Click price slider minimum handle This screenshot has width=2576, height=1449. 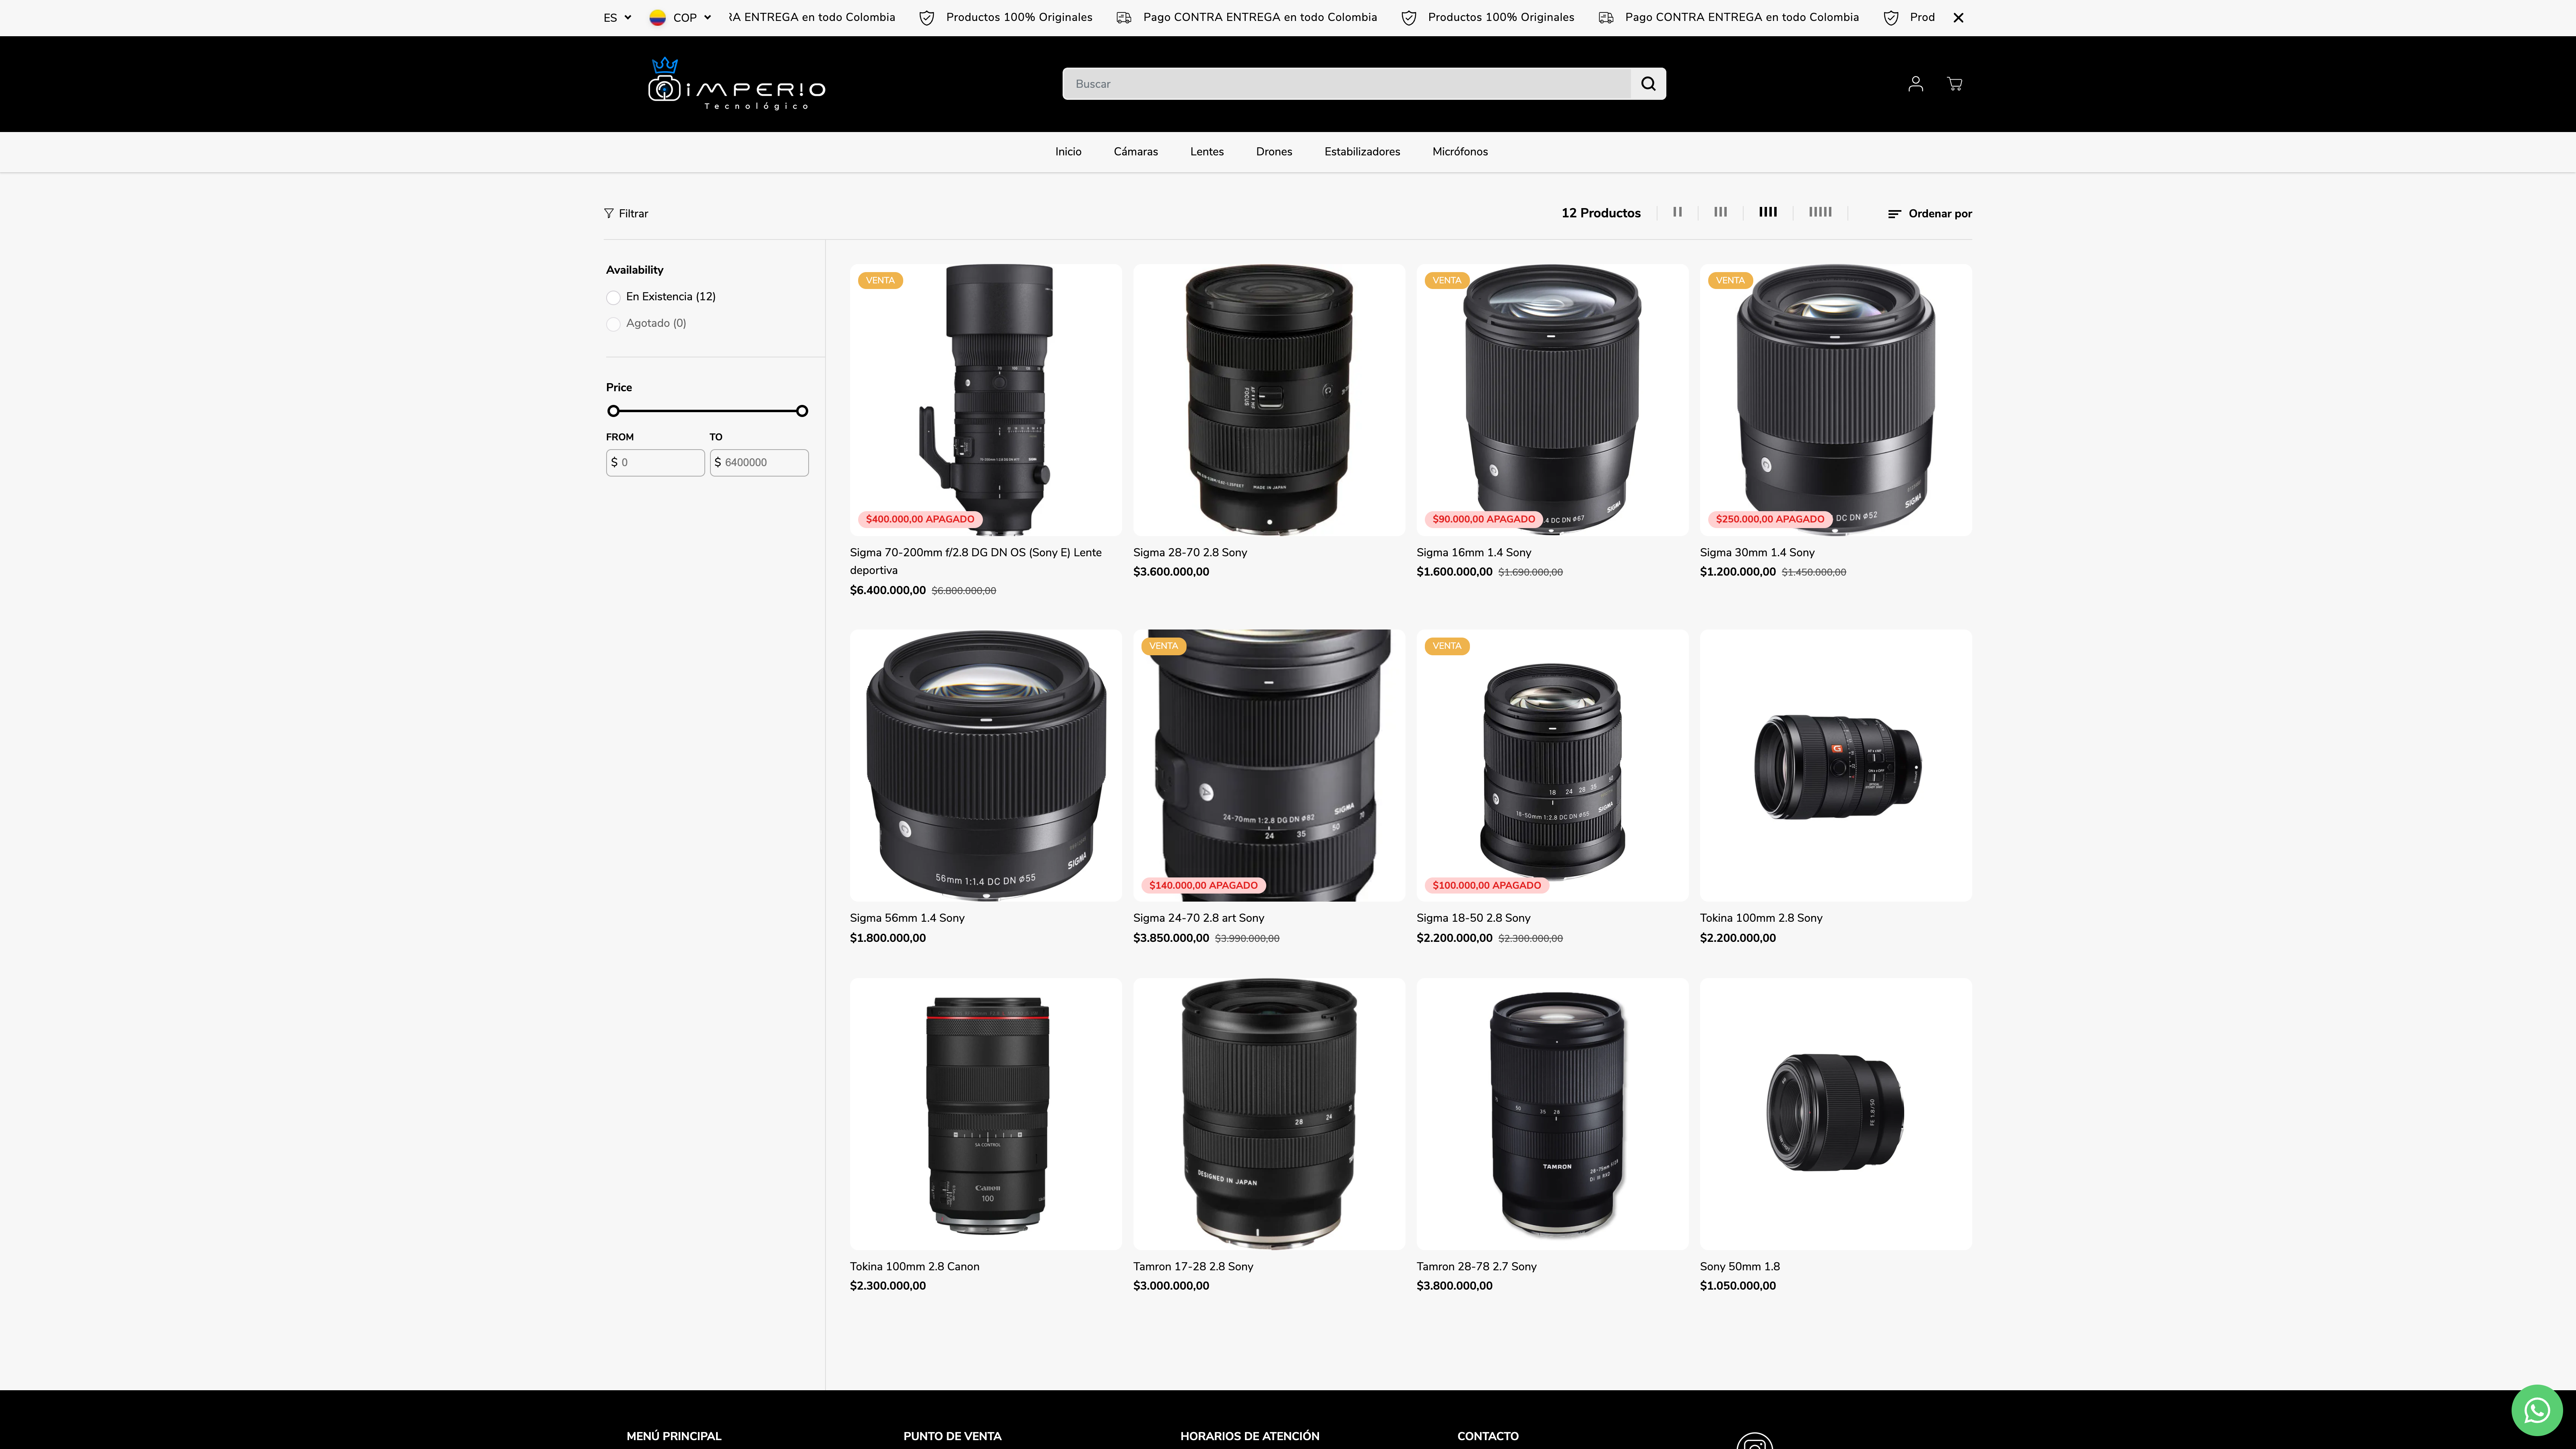tap(613, 411)
